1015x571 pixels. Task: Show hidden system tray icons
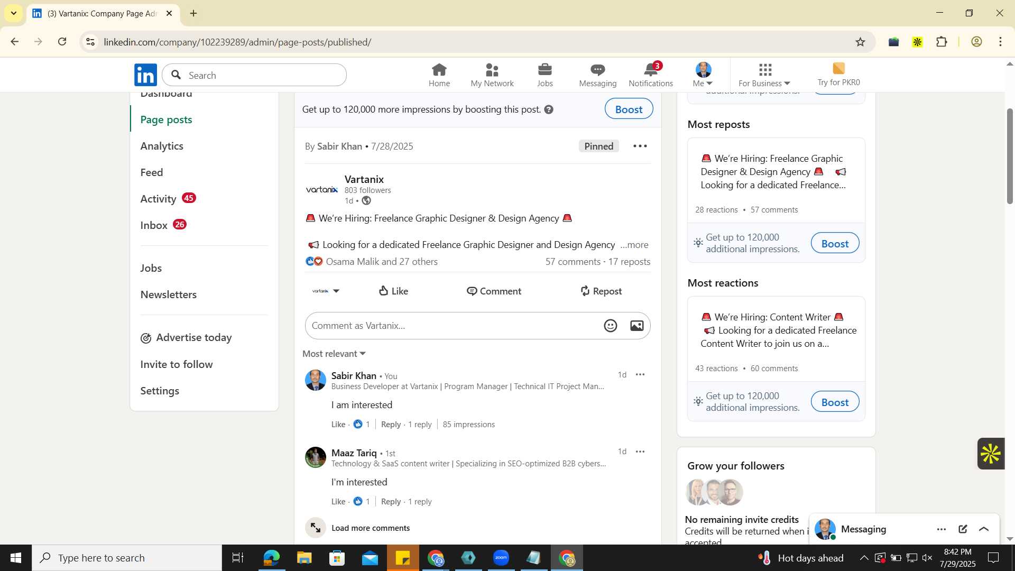pyautogui.click(x=863, y=558)
